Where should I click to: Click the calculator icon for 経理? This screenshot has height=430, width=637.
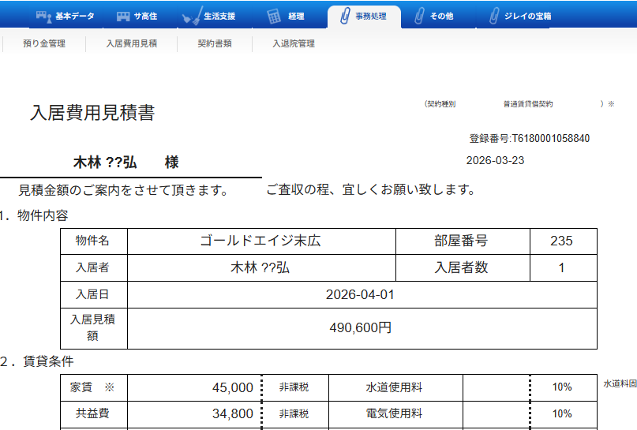[x=274, y=17]
